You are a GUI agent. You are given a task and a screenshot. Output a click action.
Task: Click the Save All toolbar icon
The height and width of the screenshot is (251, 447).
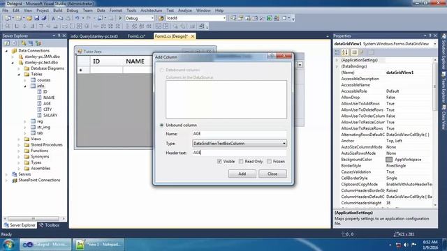[x=44, y=18]
